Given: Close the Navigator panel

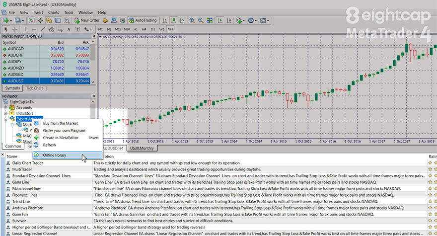Looking at the screenshot, I should click(x=94, y=96).
